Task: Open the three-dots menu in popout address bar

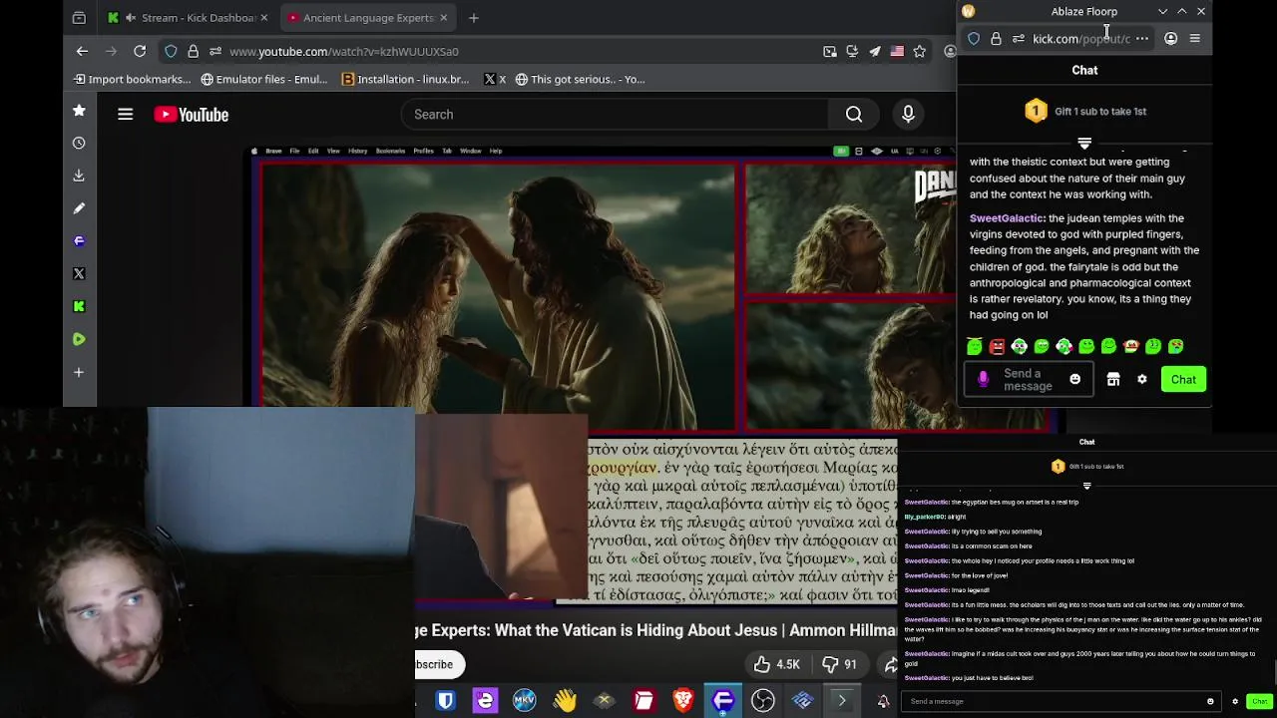Action: pyautogui.click(x=1142, y=38)
